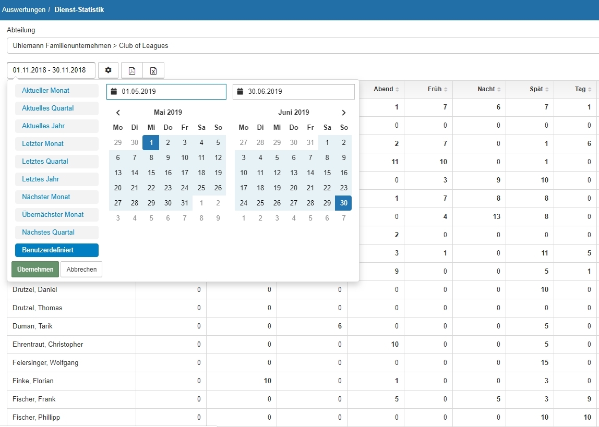599x427 pixels.
Task: Click the Auswertungen breadcrumb link
Action: 23,10
